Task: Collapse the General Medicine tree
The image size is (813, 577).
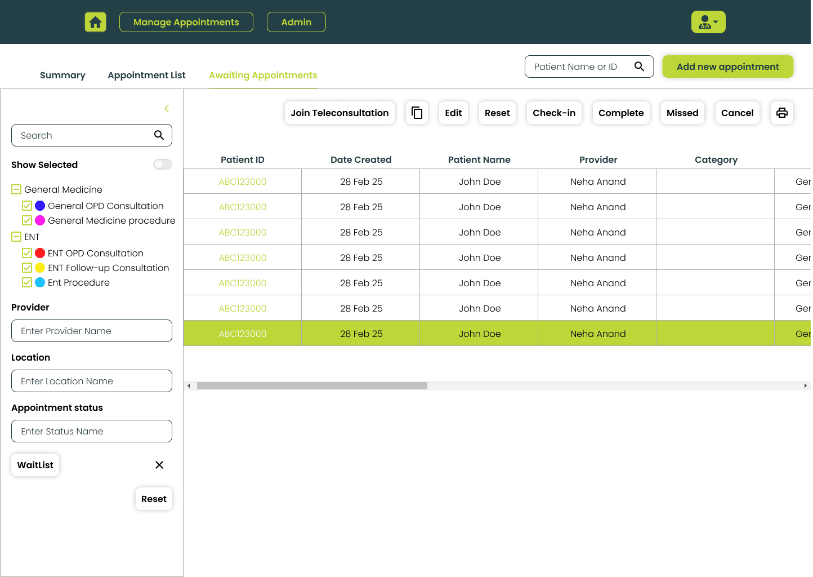Action: 16,189
